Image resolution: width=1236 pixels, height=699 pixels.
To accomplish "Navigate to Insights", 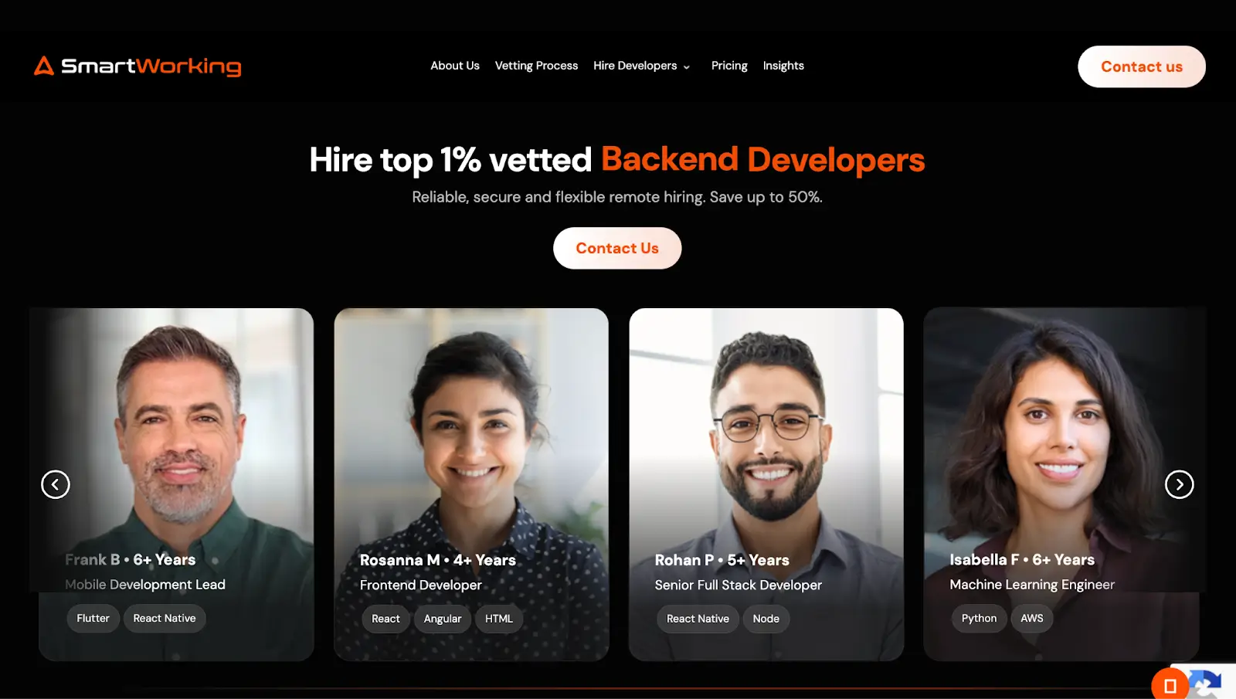I will pyautogui.click(x=783, y=66).
